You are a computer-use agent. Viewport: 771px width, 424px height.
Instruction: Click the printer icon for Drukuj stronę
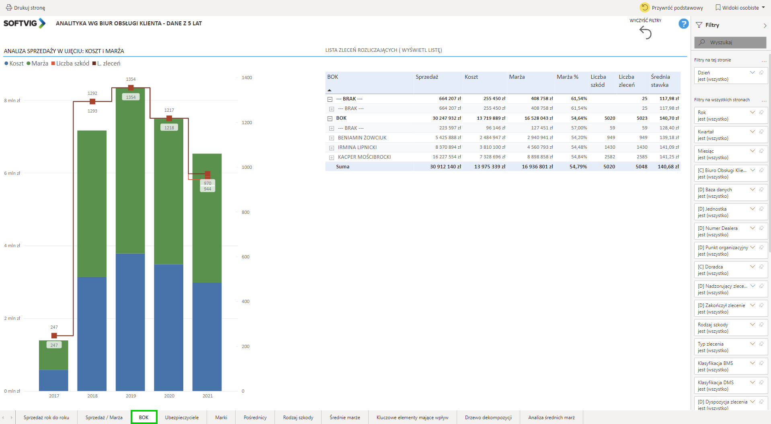click(x=8, y=8)
